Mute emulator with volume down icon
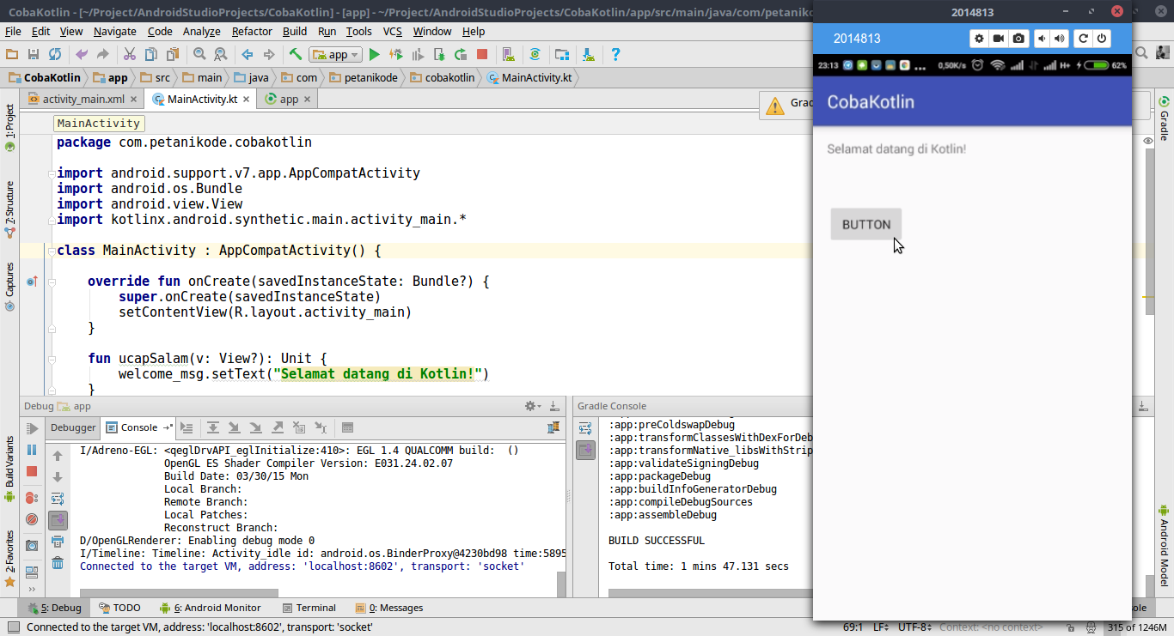The width and height of the screenshot is (1174, 636). click(x=1042, y=38)
